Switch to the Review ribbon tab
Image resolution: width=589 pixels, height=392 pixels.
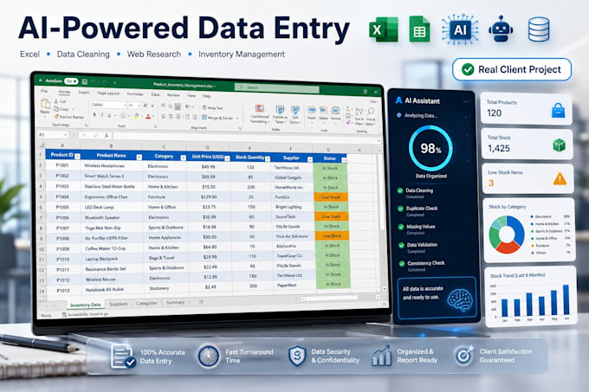click(173, 95)
